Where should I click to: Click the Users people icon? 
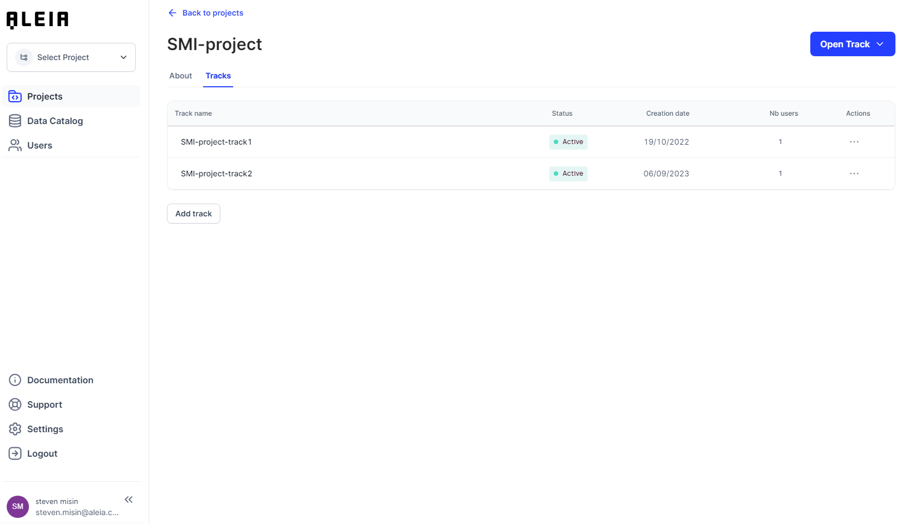click(15, 145)
